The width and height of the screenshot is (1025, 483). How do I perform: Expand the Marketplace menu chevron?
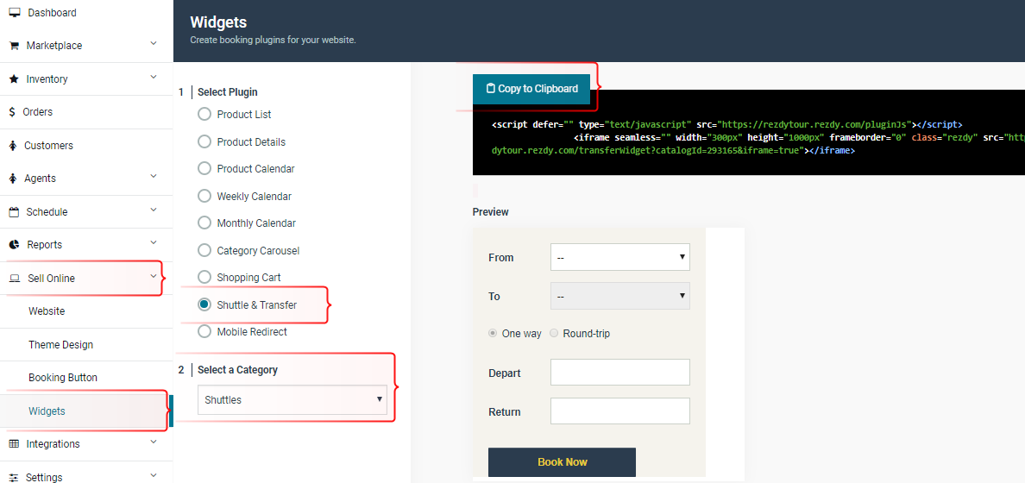(x=154, y=44)
